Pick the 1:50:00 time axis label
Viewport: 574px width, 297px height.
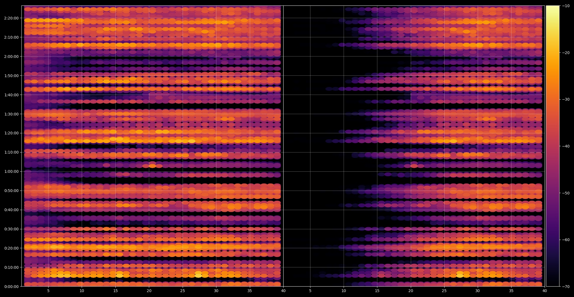(11, 76)
